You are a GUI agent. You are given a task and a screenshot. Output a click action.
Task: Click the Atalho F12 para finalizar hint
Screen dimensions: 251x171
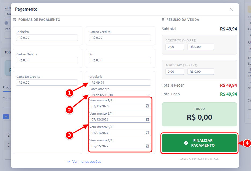click(199, 159)
